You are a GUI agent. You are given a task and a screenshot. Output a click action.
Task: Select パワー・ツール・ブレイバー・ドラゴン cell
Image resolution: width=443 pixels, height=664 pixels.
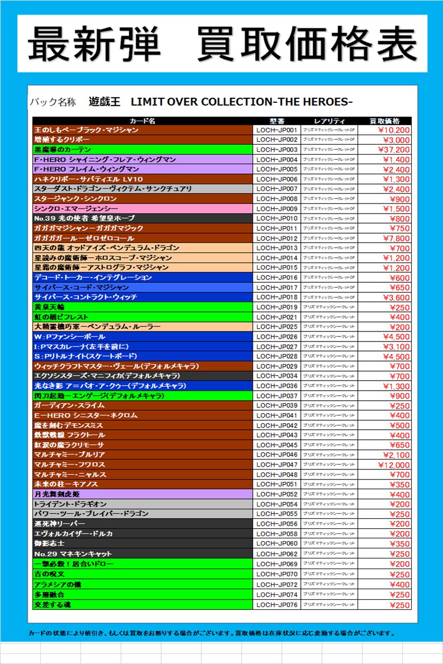pyautogui.click(x=143, y=514)
